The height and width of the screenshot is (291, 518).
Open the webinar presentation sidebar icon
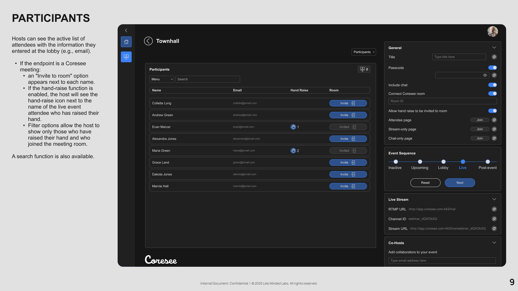click(x=126, y=57)
